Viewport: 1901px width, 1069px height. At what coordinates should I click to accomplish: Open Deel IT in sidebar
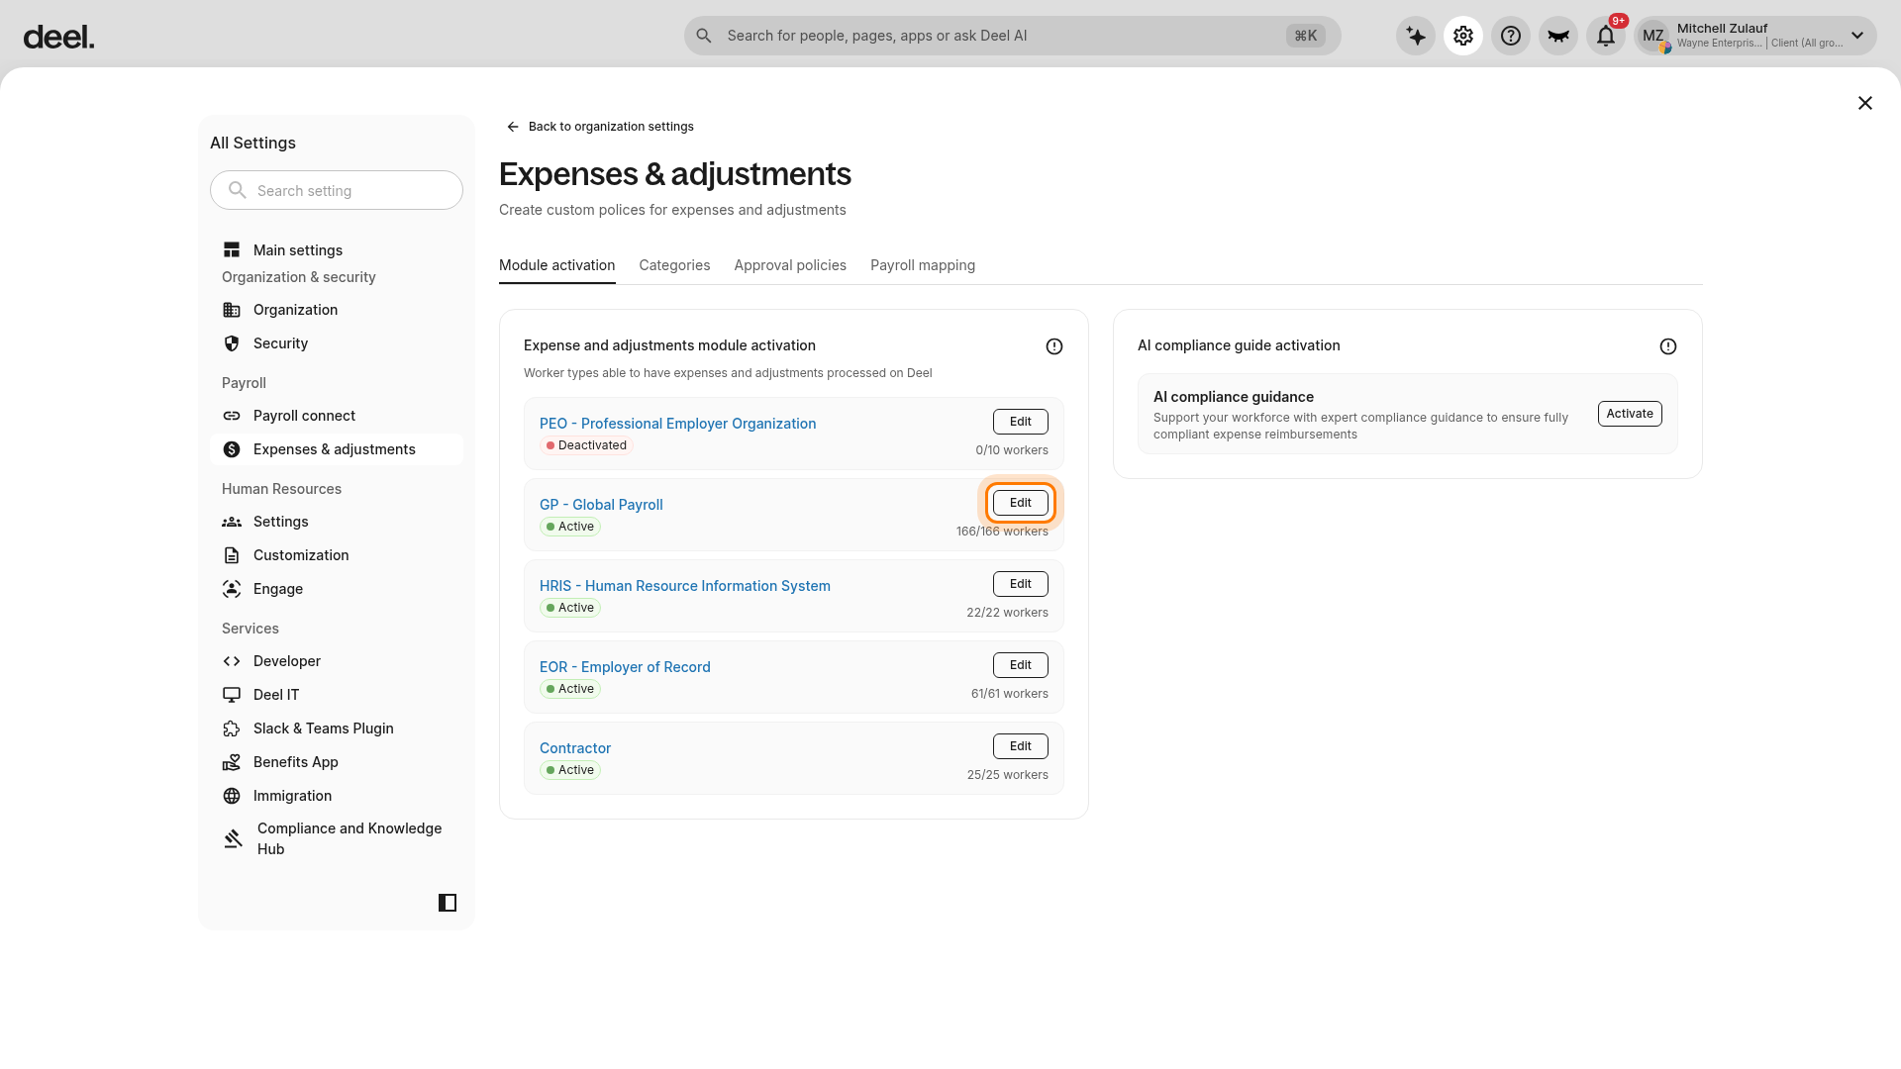(x=337, y=695)
